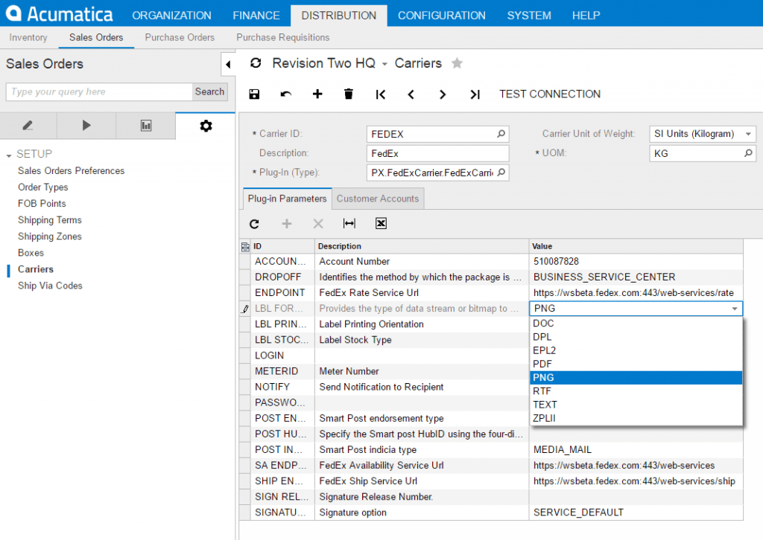Open UOM lookup magnifier
Image resolution: width=763 pixels, height=540 pixels.
[x=748, y=153]
